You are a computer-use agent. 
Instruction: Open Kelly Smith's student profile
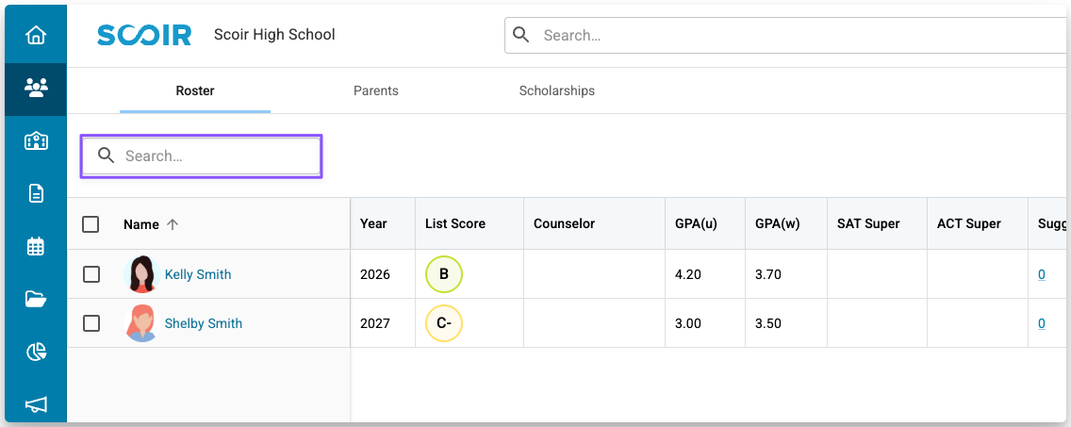(x=198, y=274)
